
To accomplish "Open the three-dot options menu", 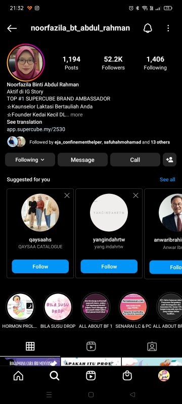I will 168,28.
